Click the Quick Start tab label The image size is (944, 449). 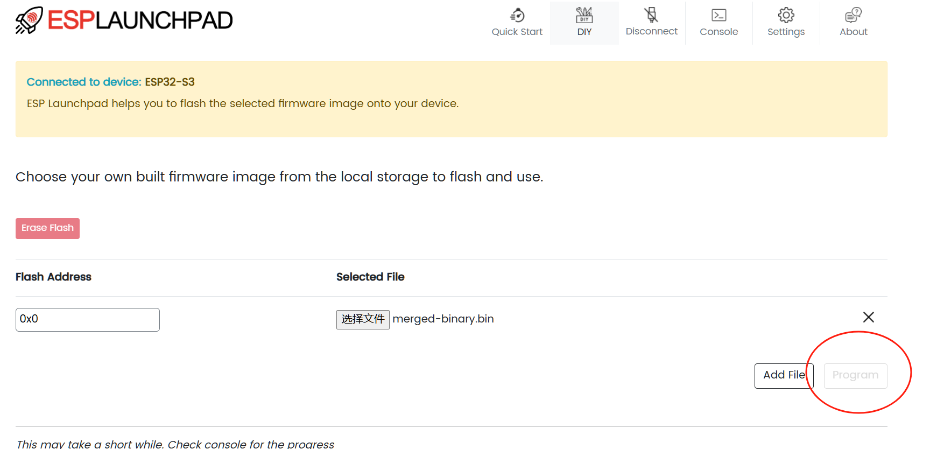(517, 32)
